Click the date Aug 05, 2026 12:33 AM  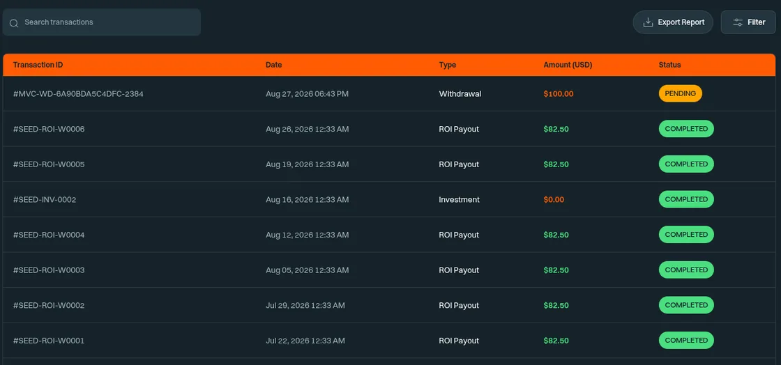(307, 270)
